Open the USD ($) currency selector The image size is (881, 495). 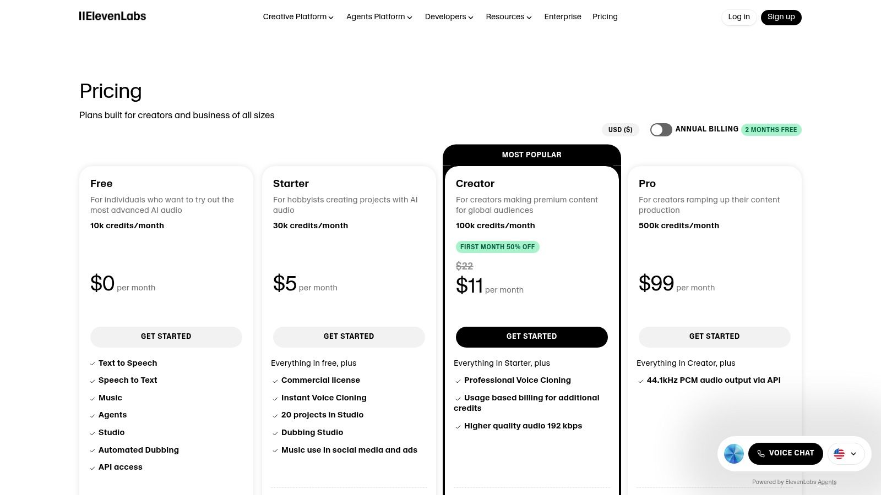620,129
